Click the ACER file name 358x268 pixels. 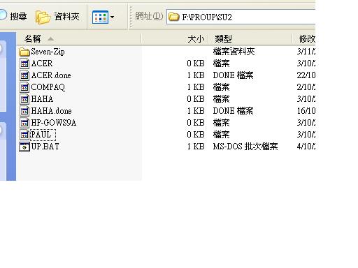point(42,64)
